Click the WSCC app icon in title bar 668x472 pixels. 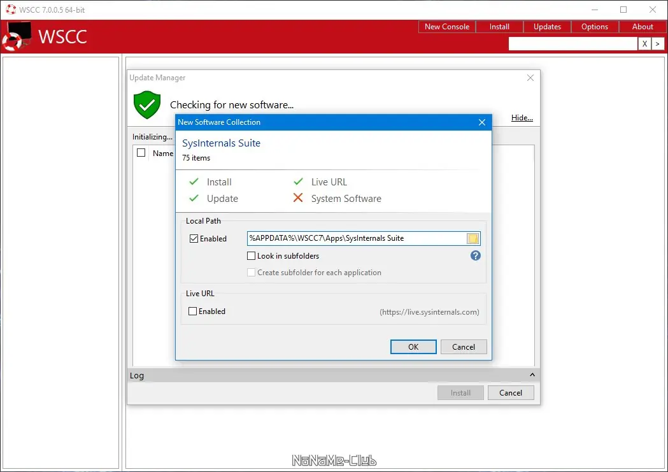(x=11, y=10)
